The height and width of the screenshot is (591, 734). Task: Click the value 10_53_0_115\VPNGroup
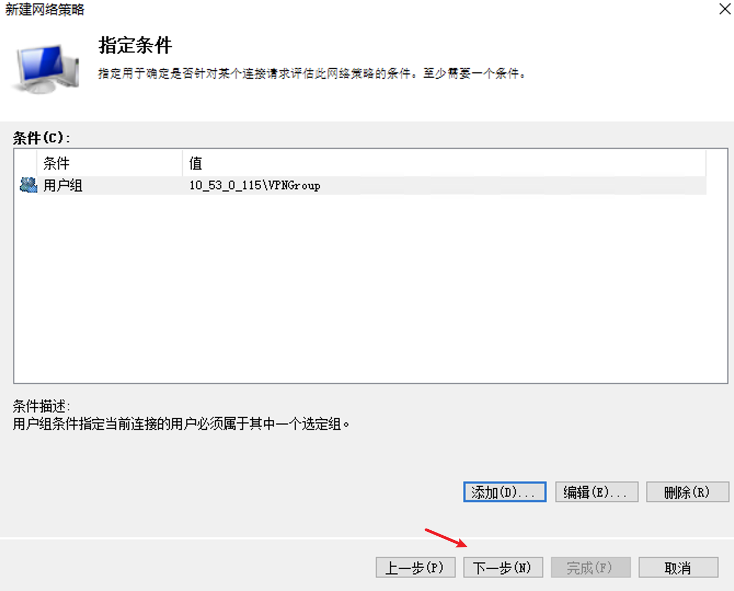pyautogui.click(x=255, y=185)
